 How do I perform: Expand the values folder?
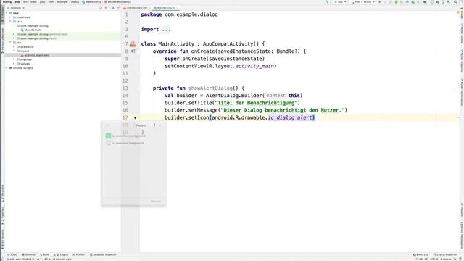(x=14, y=64)
